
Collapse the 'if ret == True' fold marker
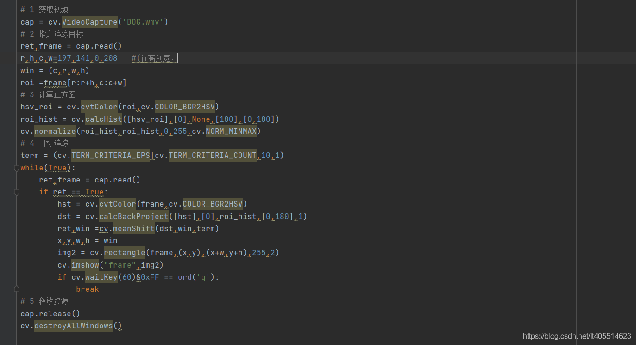click(x=16, y=192)
